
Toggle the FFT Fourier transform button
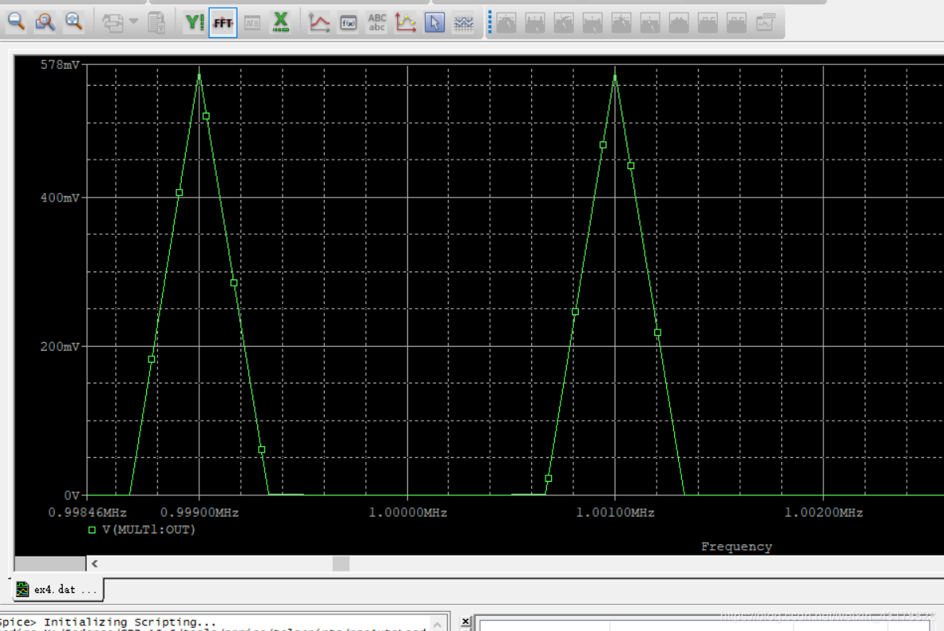point(223,22)
